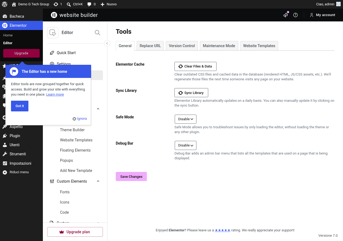Open the Aspetto menu

point(21,127)
